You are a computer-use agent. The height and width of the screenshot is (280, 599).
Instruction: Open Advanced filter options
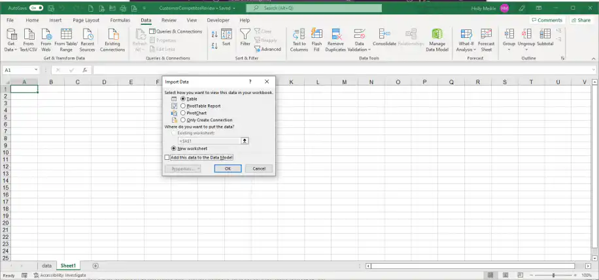pyautogui.click(x=268, y=49)
